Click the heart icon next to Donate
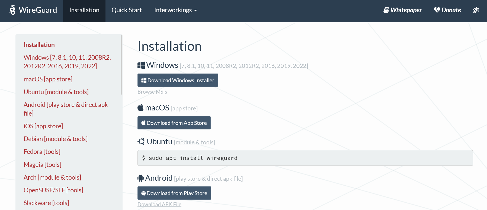 coord(437,10)
